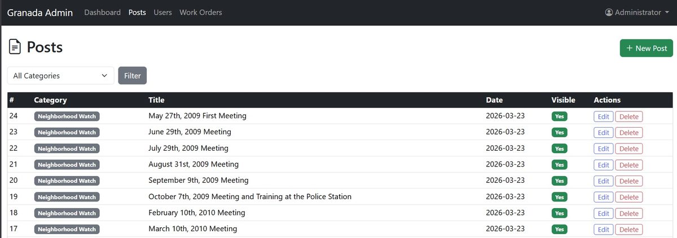Delete the August 31st, 2009 Meeting post
Image resolution: width=677 pixels, height=238 pixels.
tap(629, 165)
